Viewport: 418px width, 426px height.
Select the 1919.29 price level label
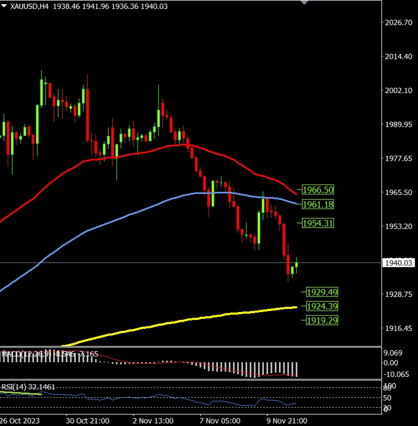(322, 320)
